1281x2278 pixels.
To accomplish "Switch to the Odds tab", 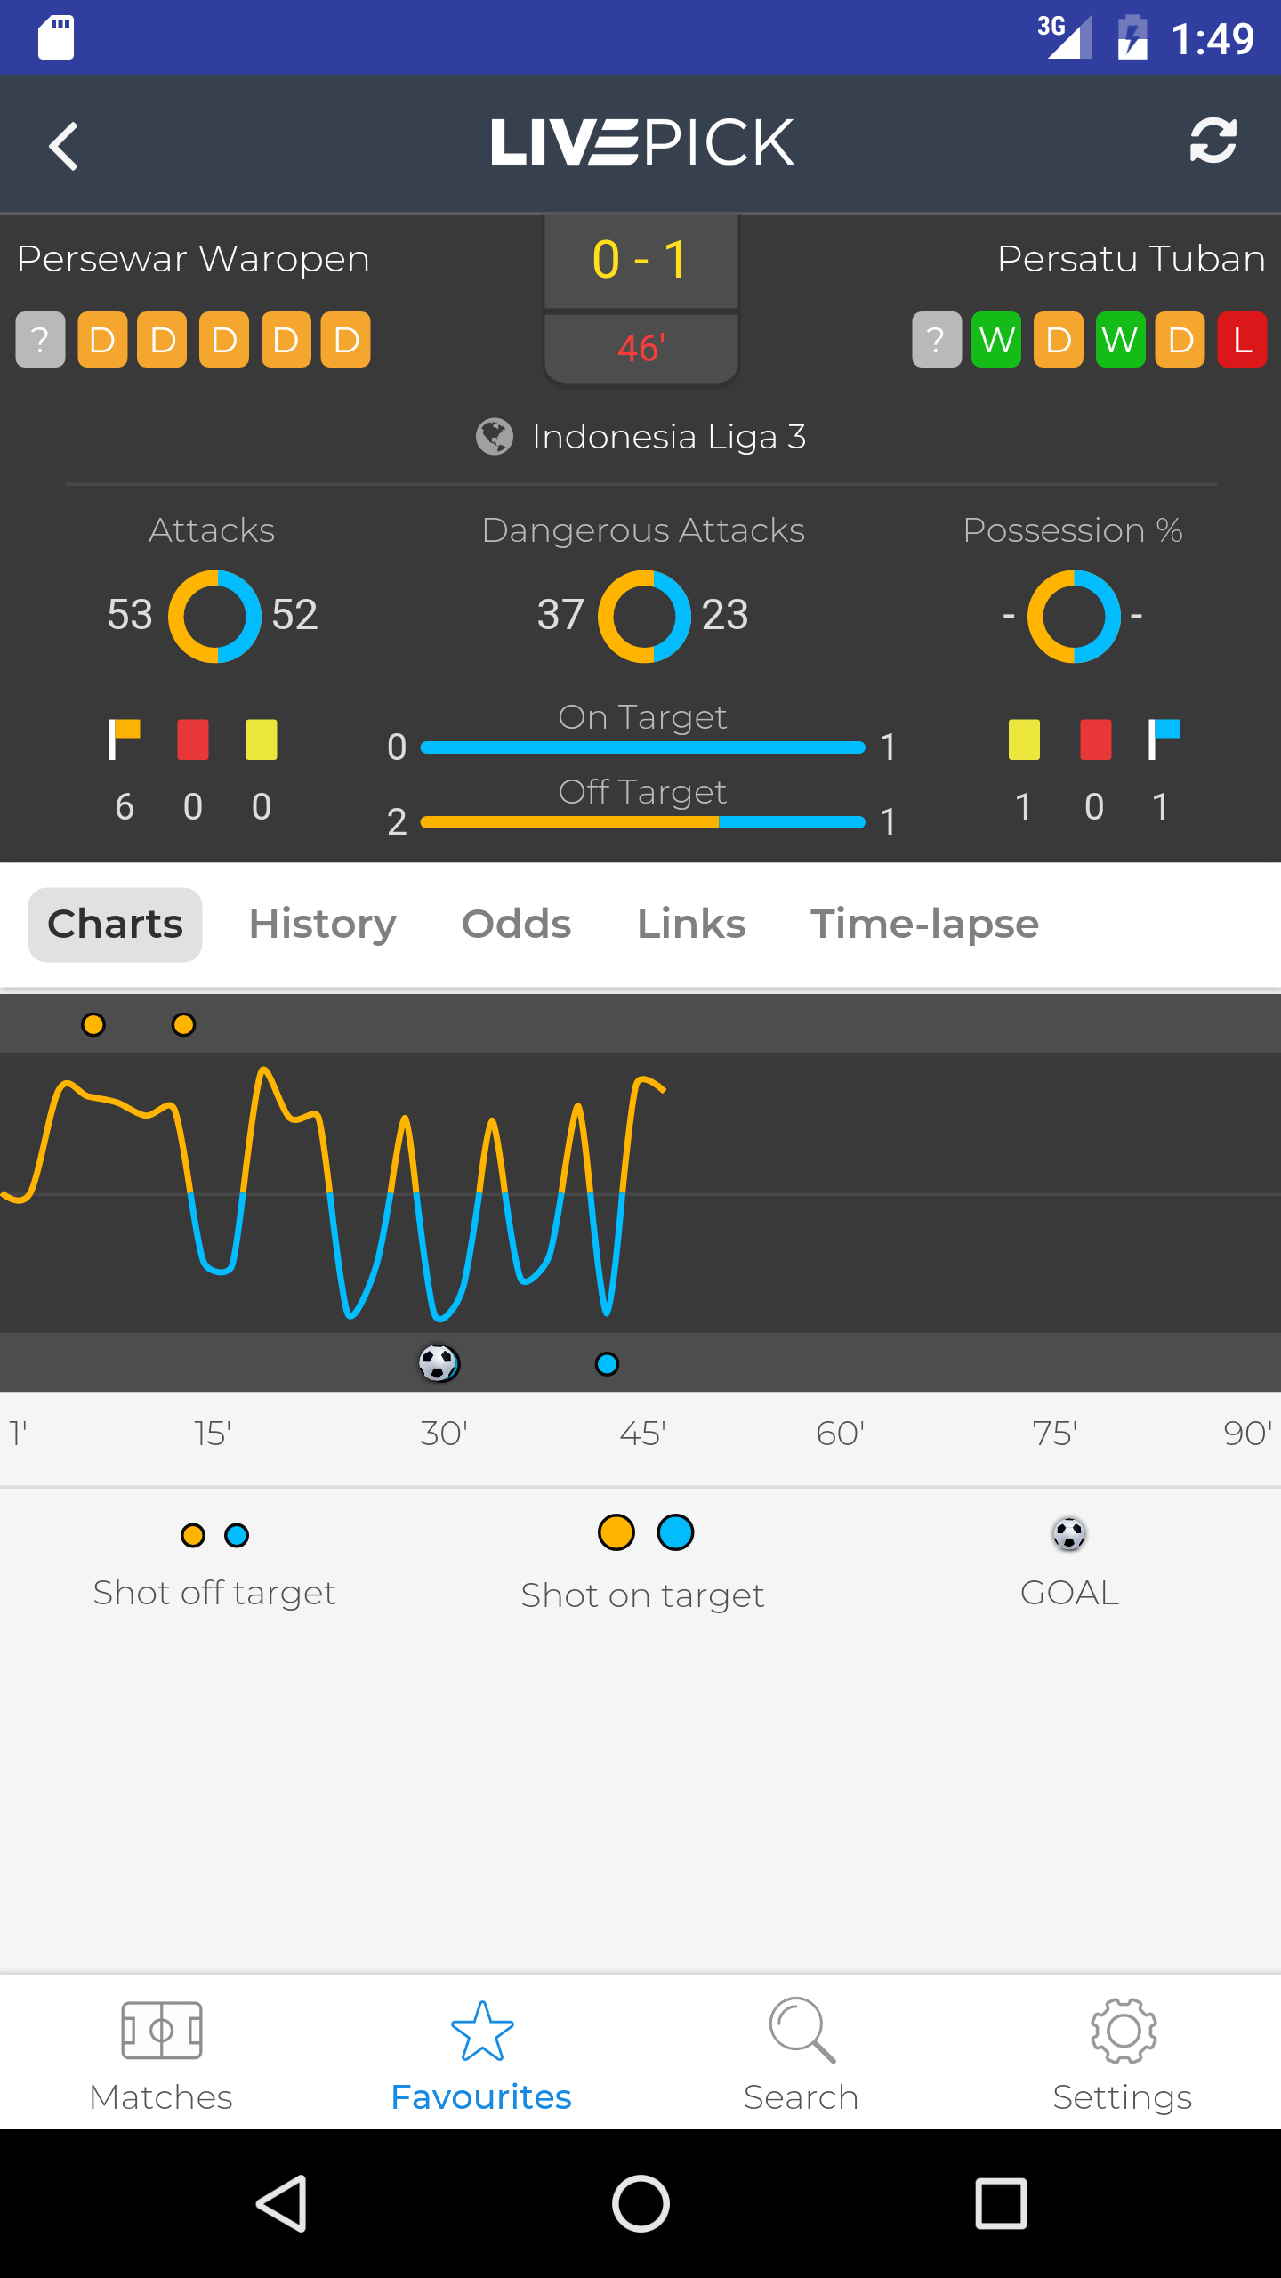I will pyautogui.click(x=516, y=925).
